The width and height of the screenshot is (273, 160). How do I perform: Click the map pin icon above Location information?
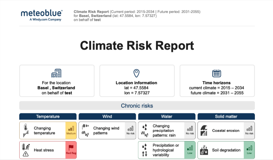136,73
